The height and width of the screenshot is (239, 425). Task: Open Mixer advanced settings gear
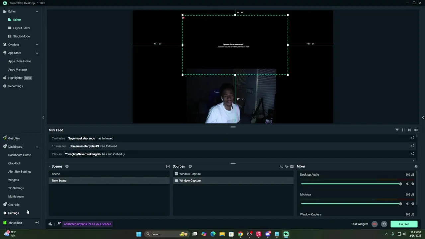(416, 166)
